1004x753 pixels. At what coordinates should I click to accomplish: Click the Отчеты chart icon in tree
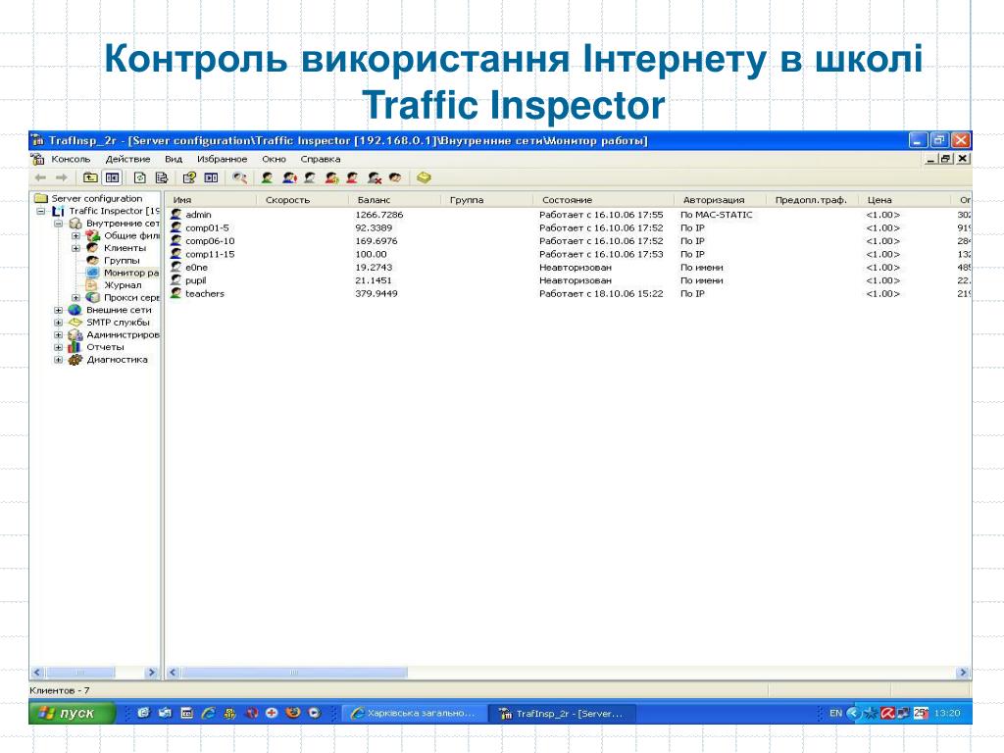point(75,347)
